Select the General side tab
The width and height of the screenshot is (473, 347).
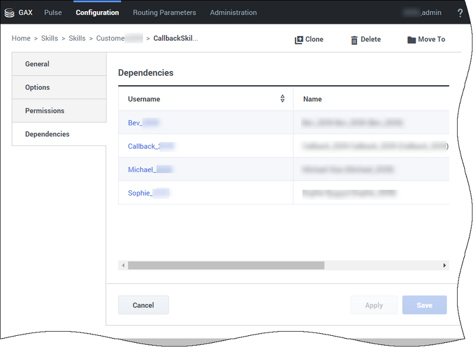tap(37, 64)
